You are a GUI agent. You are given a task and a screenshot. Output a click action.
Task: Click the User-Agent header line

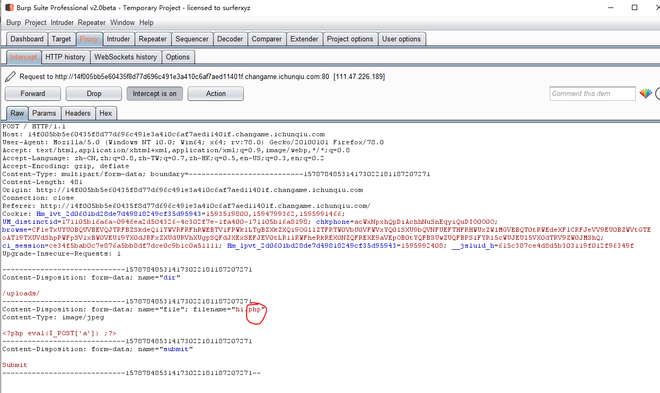point(193,142)
